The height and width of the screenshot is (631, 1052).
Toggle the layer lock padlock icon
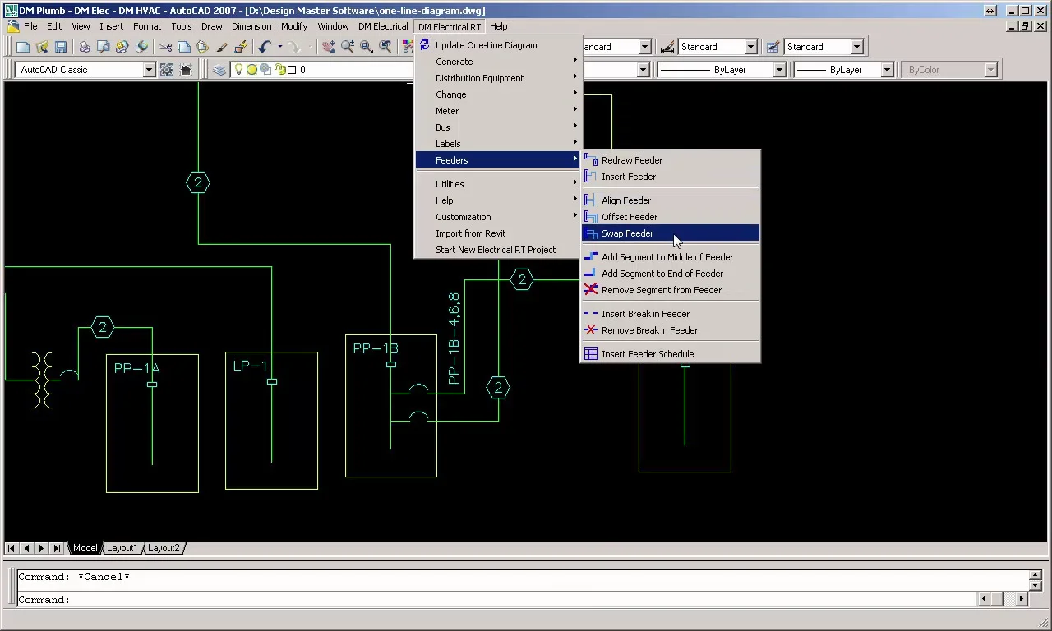tap(279, 70)
